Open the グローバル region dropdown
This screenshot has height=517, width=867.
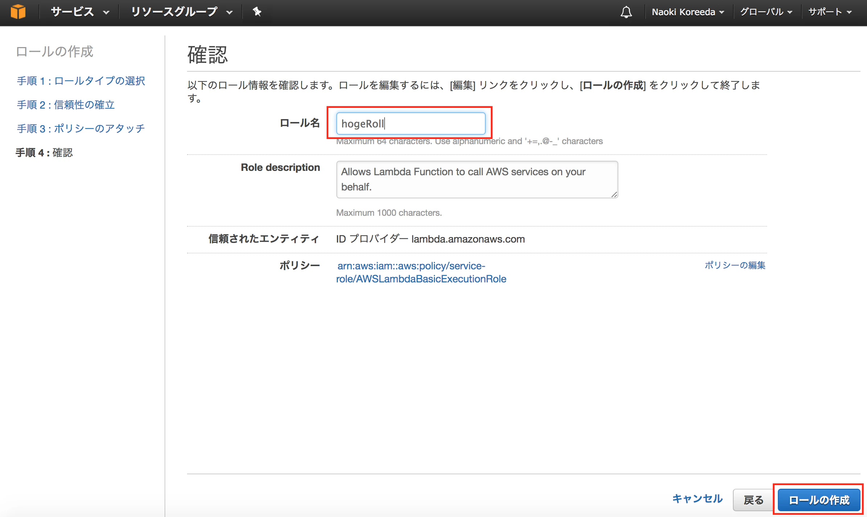pos(766,12)
